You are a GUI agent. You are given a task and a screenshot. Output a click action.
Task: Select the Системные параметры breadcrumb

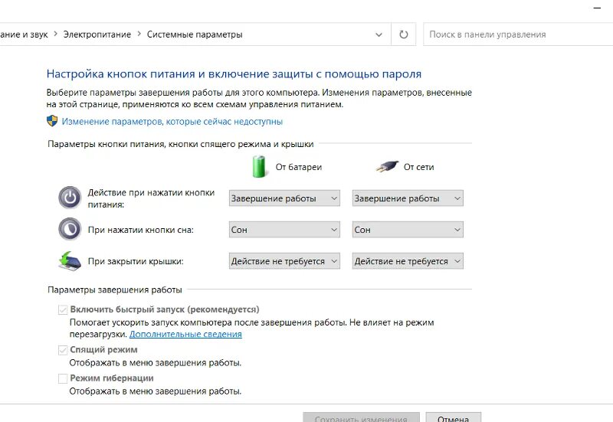pyautogui.click(x=195, y=34)
